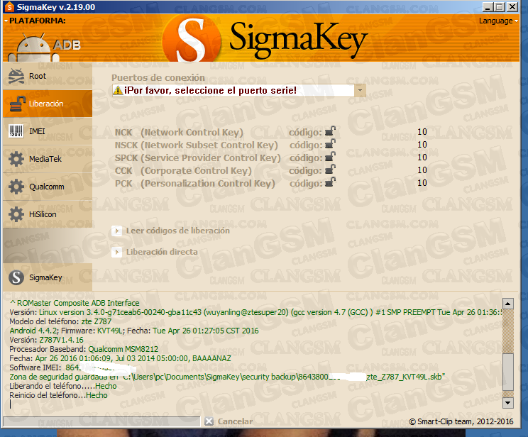The image size is (528, 437).
Task: Click the SigmaKey title bar app icon
Action: pos(10,6)
